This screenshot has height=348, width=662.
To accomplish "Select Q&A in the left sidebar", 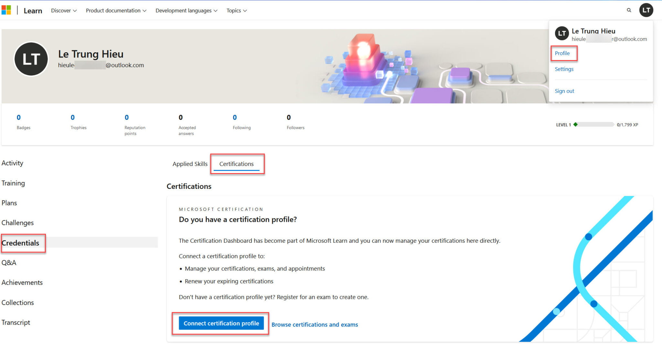I will [8, 262].
